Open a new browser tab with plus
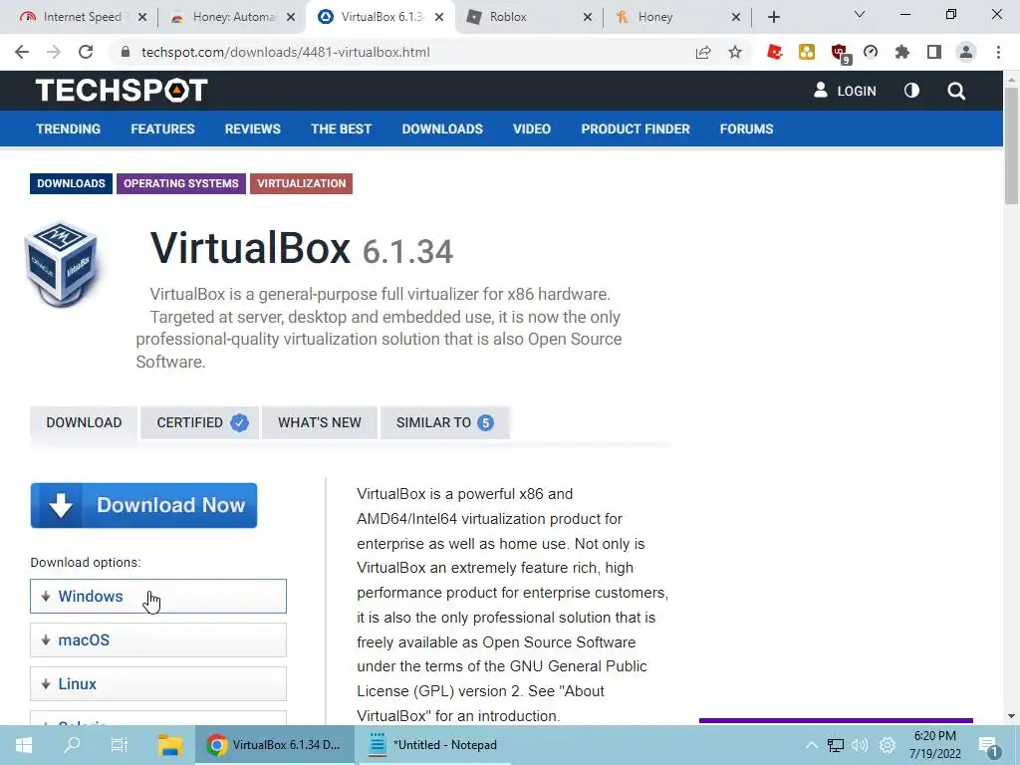Viewport: 1020px width, 765px height. click(773, 17)
